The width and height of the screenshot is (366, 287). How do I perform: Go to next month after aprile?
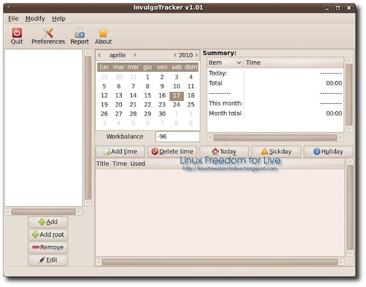coord(135,55)
